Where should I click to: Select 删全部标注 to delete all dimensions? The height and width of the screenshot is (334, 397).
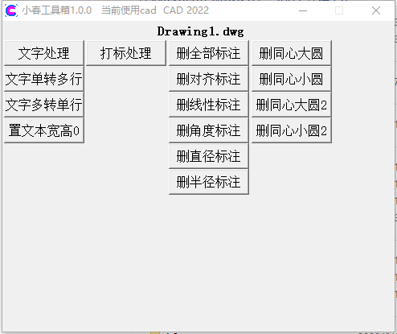coord(209,53)
